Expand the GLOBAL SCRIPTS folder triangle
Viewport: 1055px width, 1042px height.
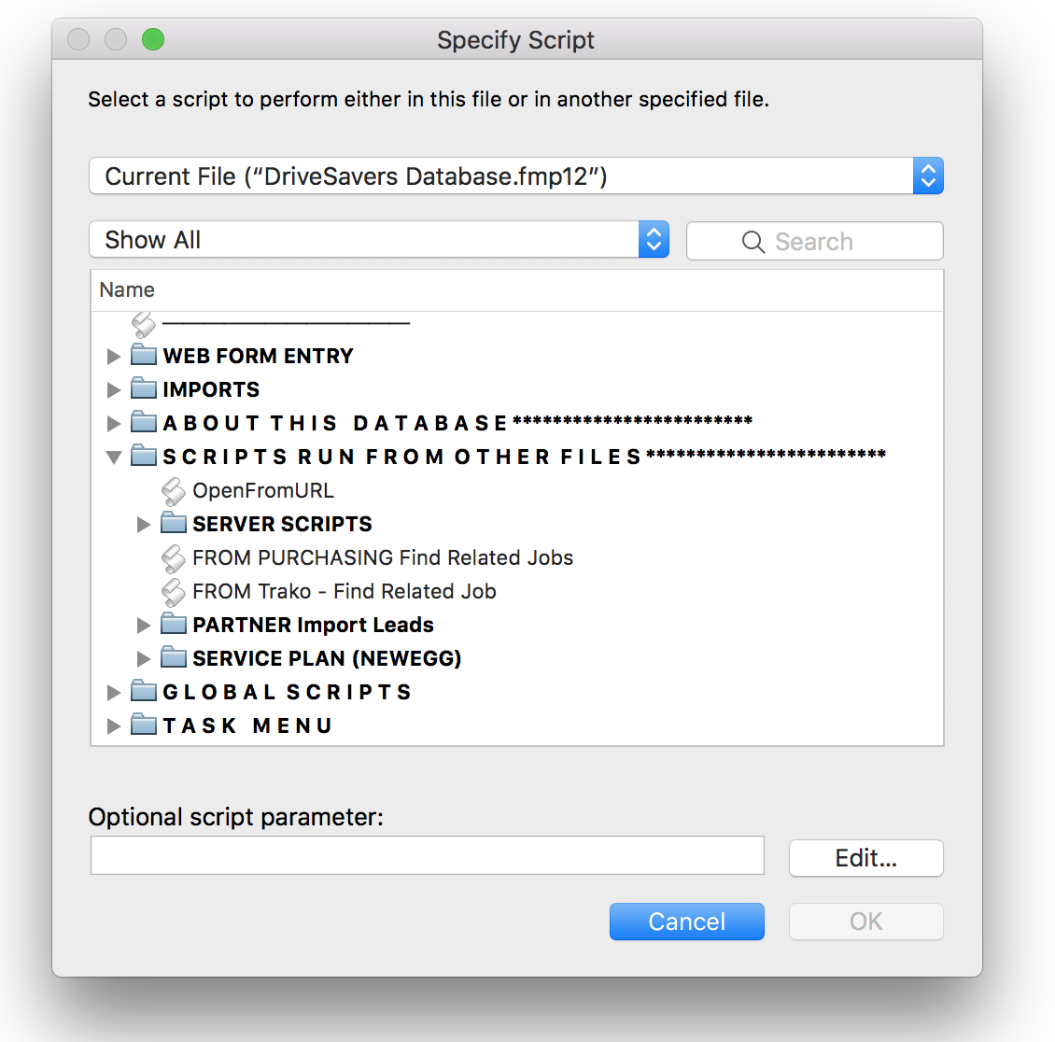114,692
